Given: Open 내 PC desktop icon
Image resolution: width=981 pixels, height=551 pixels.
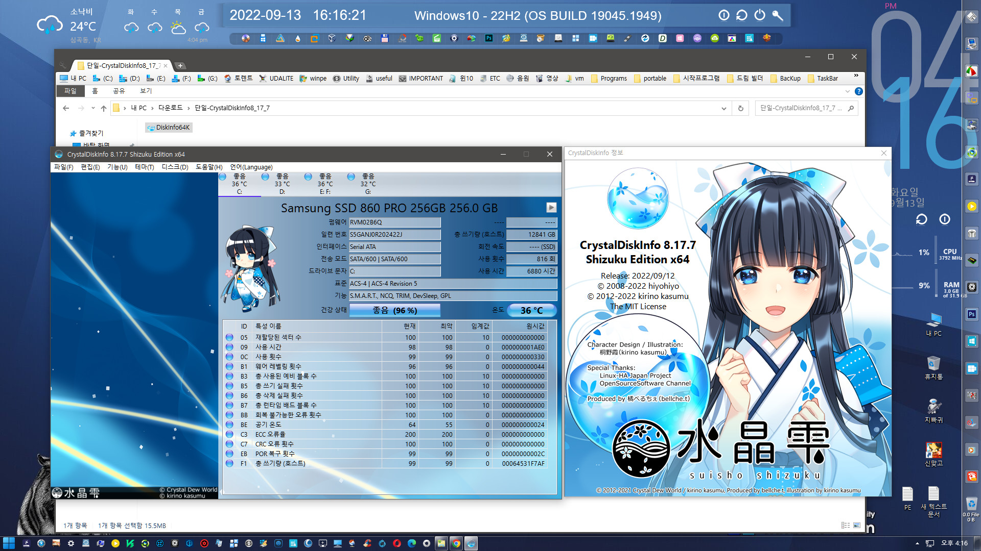Looking at the screenshot, I should point(933,324).
